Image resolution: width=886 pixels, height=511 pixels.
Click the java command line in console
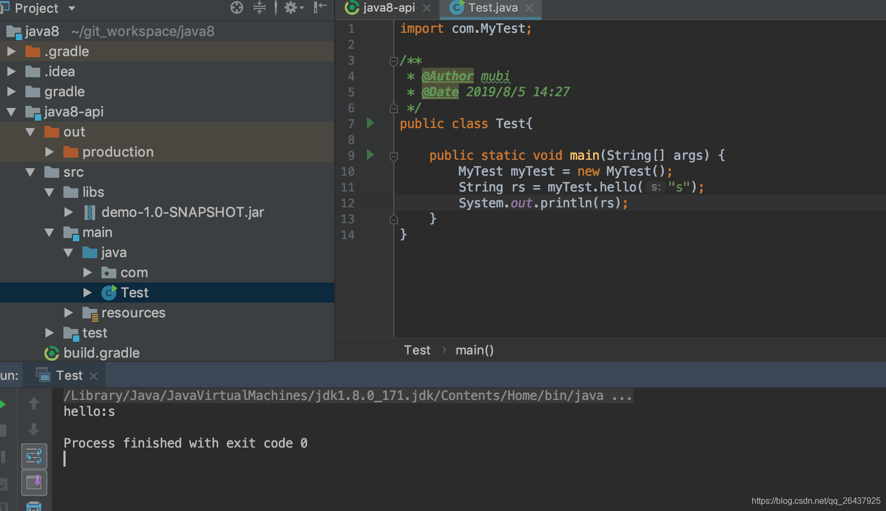pyautogui.click(x=348, y=396)
